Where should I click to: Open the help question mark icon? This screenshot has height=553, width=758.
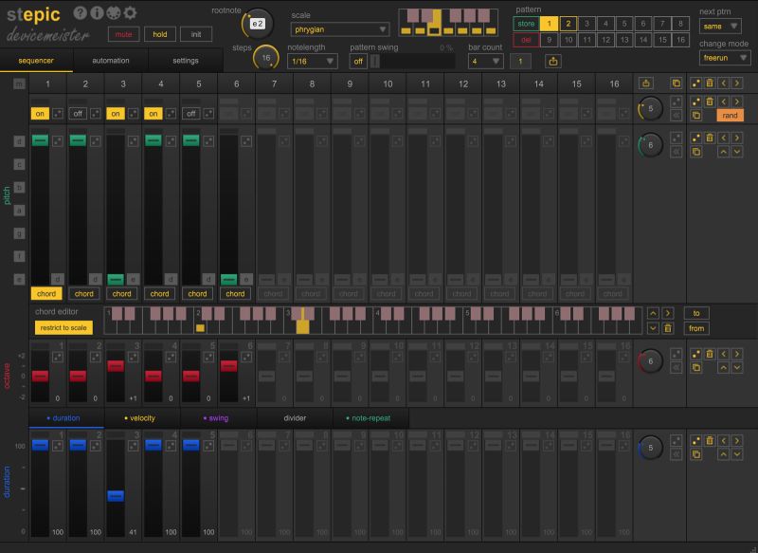coord(81,13)
